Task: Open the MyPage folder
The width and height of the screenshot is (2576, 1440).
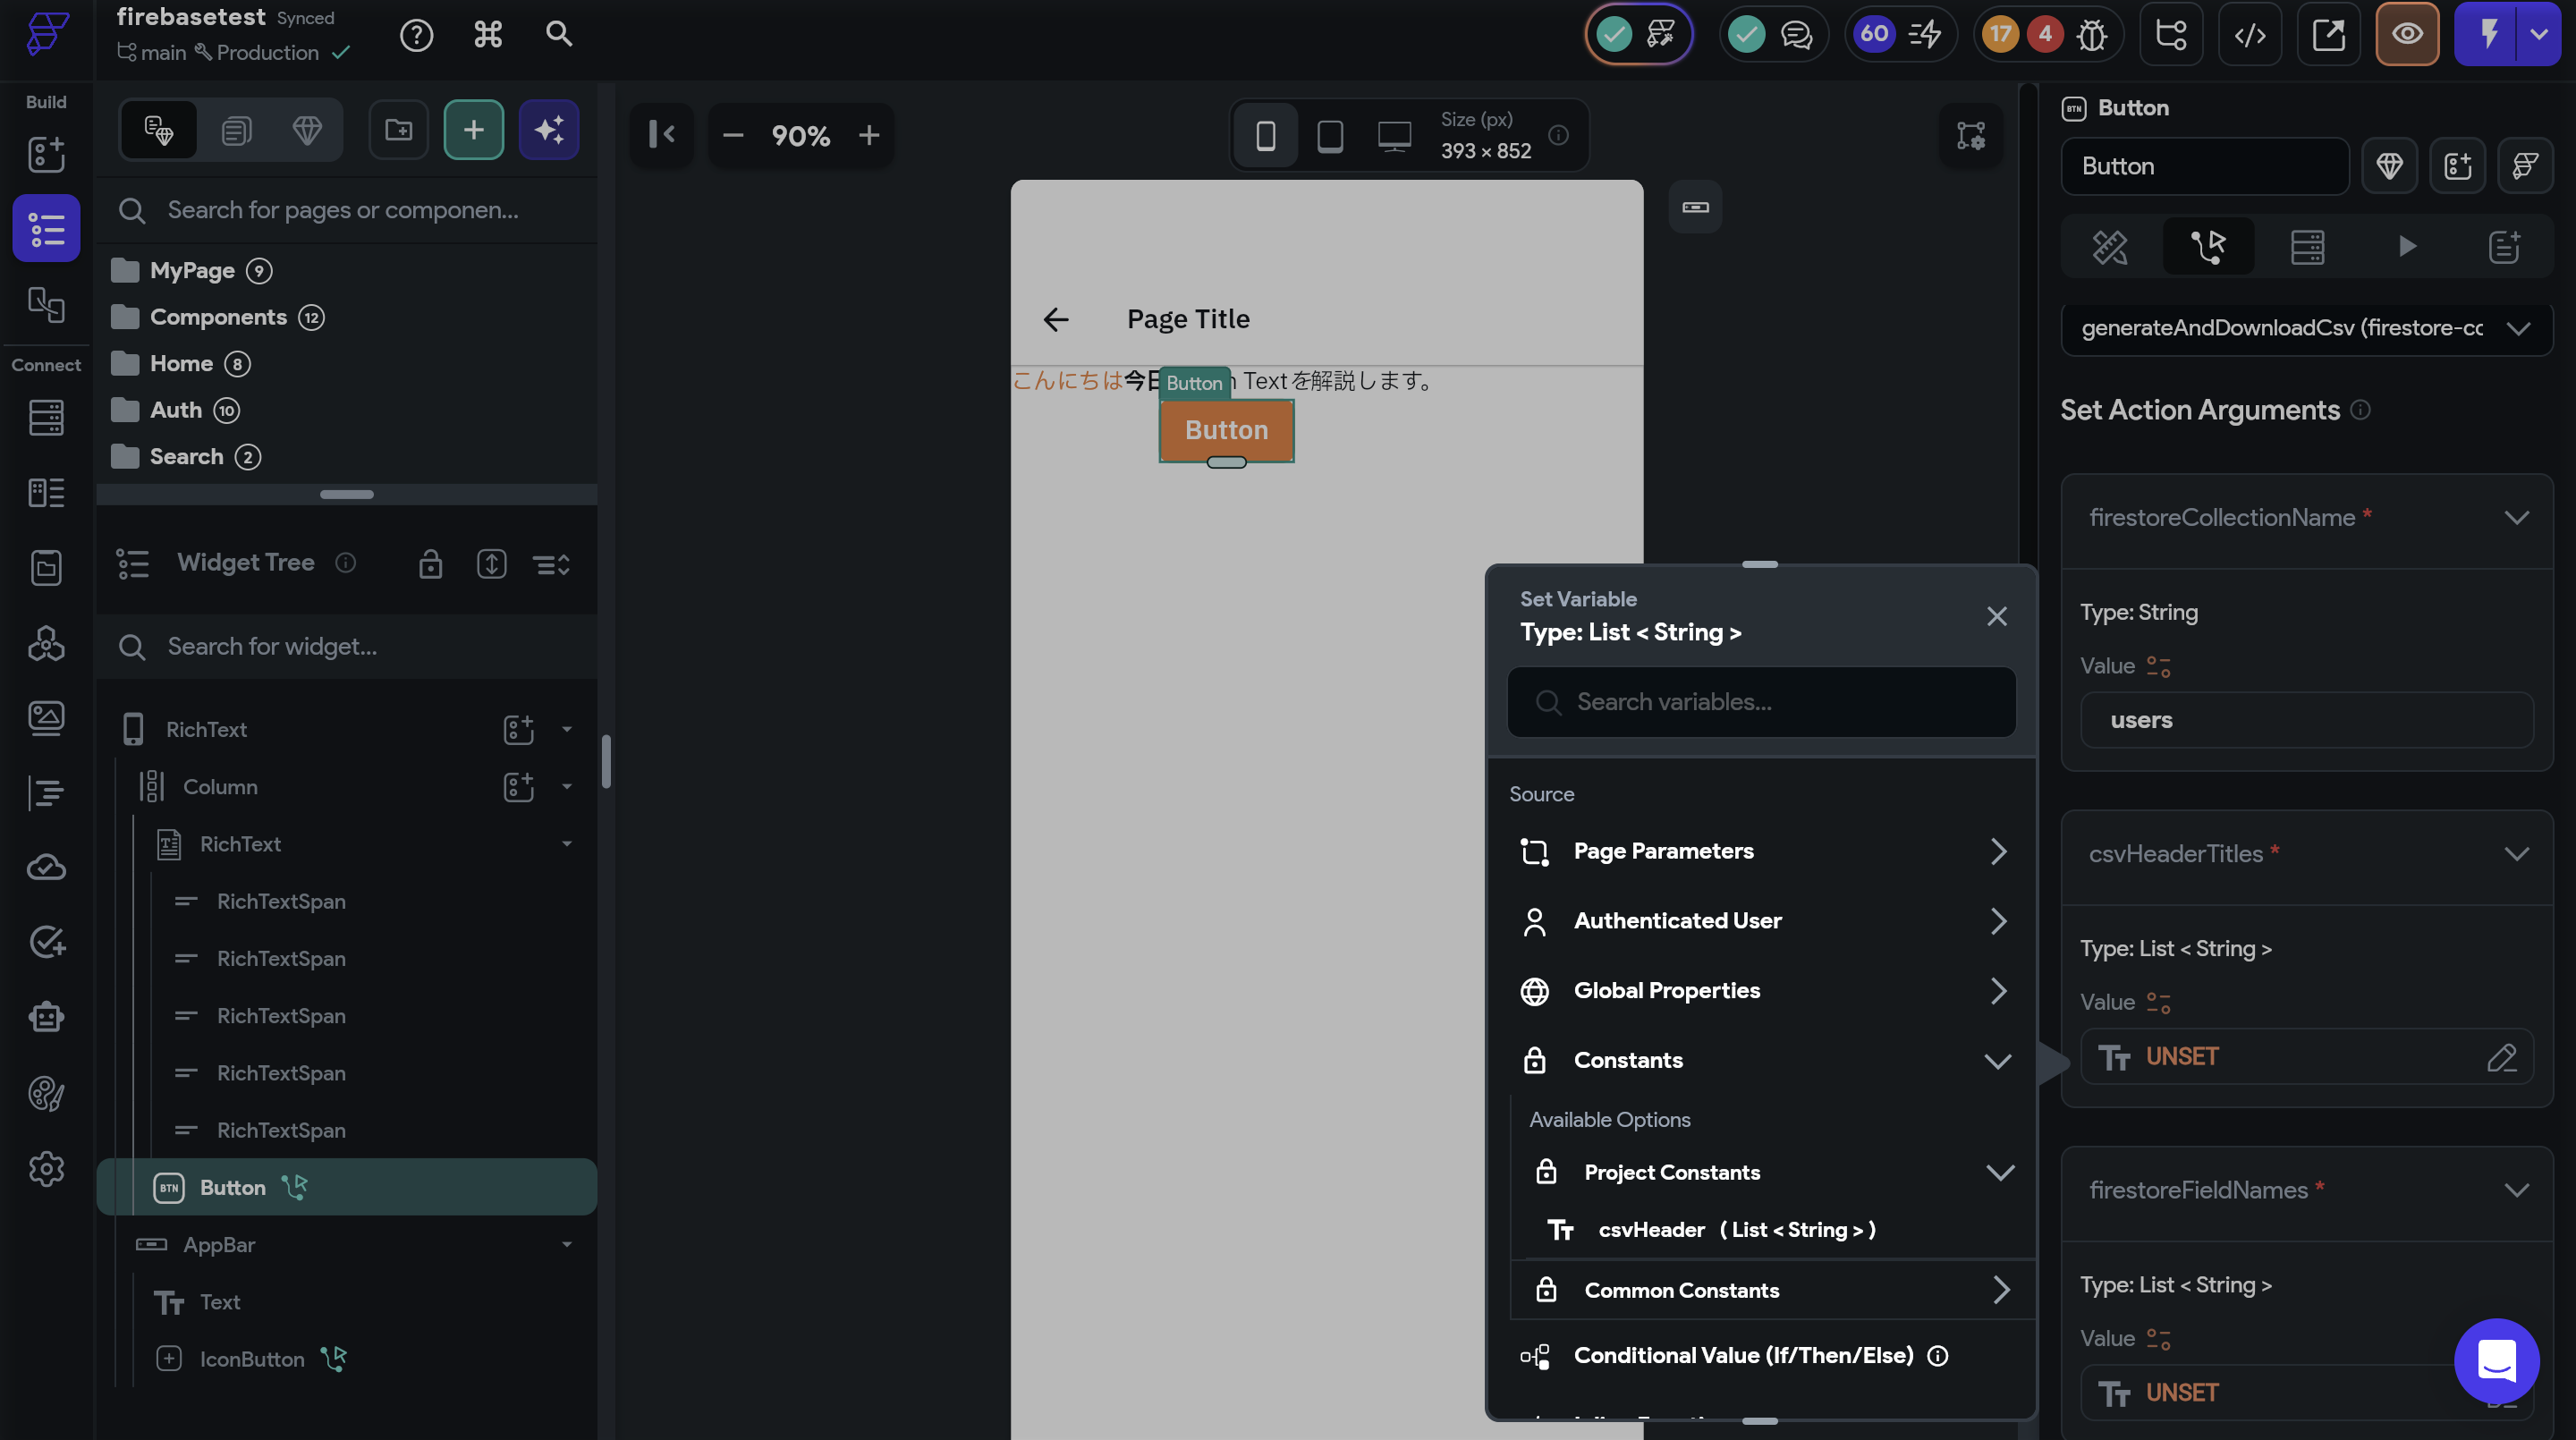Action: pyautogui.click(x=192, y=271)
